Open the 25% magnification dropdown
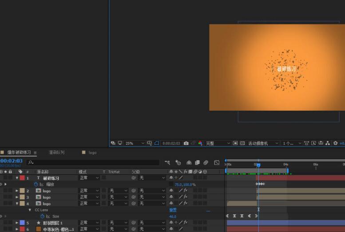Screen dimensions: 345x232 [x=135, y=143]
